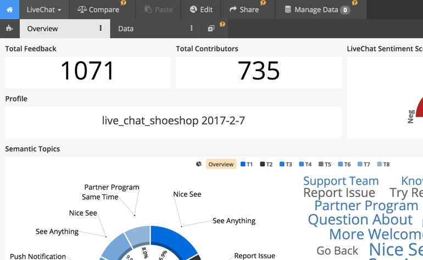
Task: Click the 'Same Time' donut chart label
Action: [100, 197]
